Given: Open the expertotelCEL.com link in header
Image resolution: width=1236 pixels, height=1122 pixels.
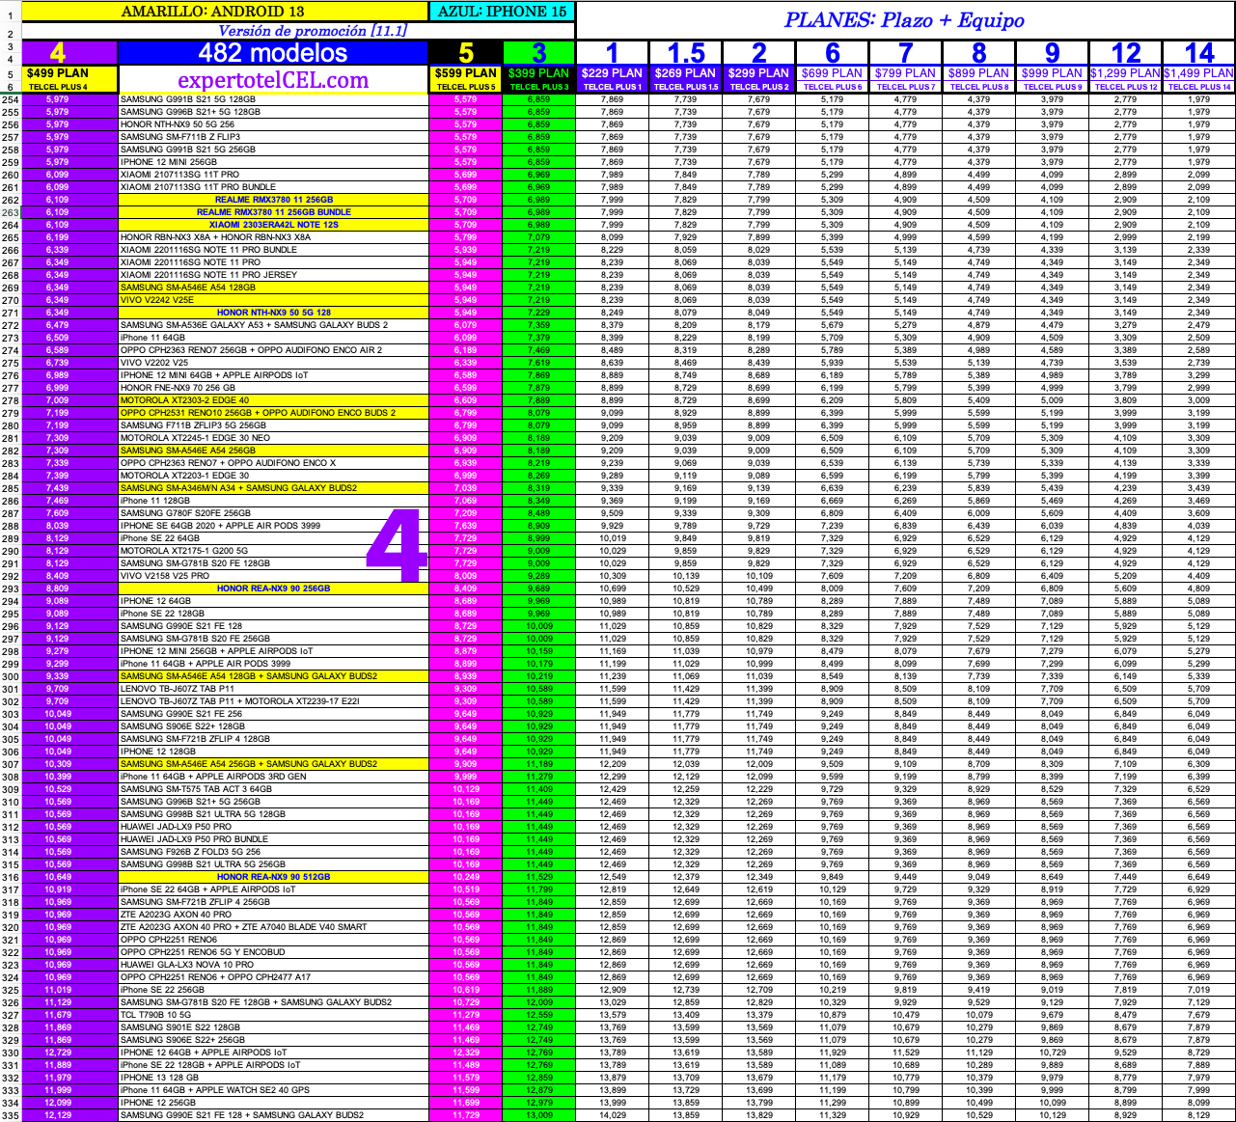Looking at the screenshot, I should coord(273,80).
